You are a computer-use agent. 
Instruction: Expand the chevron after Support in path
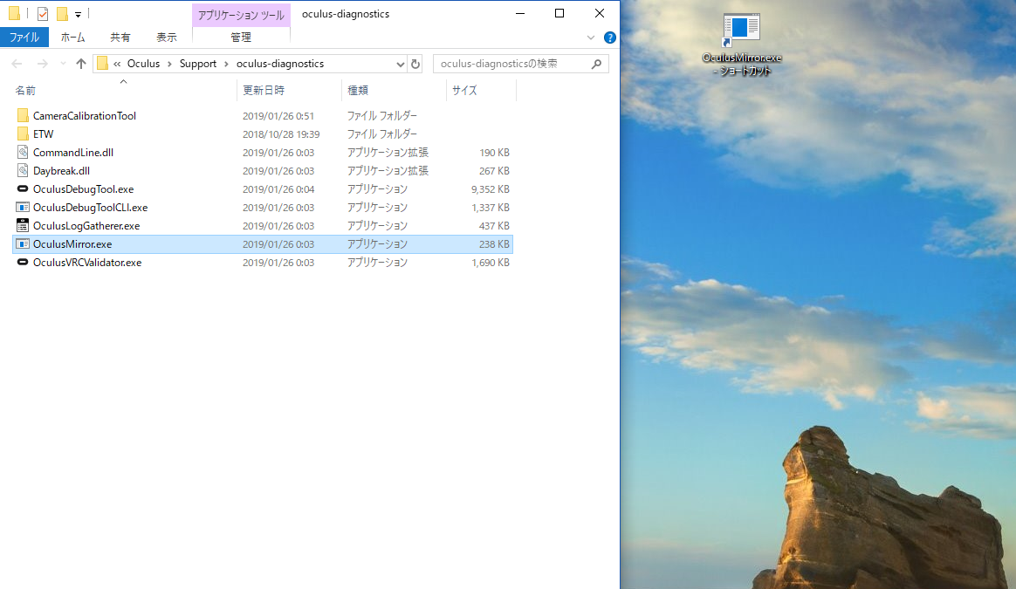[x=226, y=64]
